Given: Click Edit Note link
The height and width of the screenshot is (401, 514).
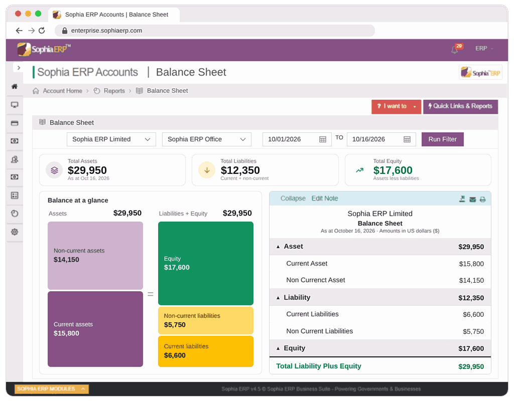Looking at the screenshot, I should [325, 198].
